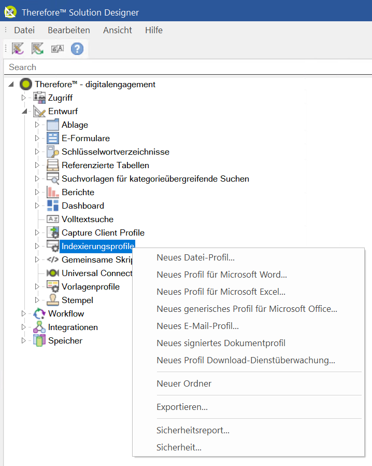Click the Schlüsselwortverzeichnisse key icon
372x466 pixels.
pyautogui.click(x=53, y=152)
